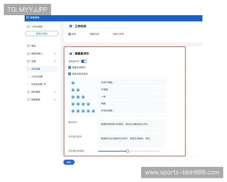Click the 智能客服 chat bubble logo icon
This screenshot has width=227, height=182.
(28, 17)
